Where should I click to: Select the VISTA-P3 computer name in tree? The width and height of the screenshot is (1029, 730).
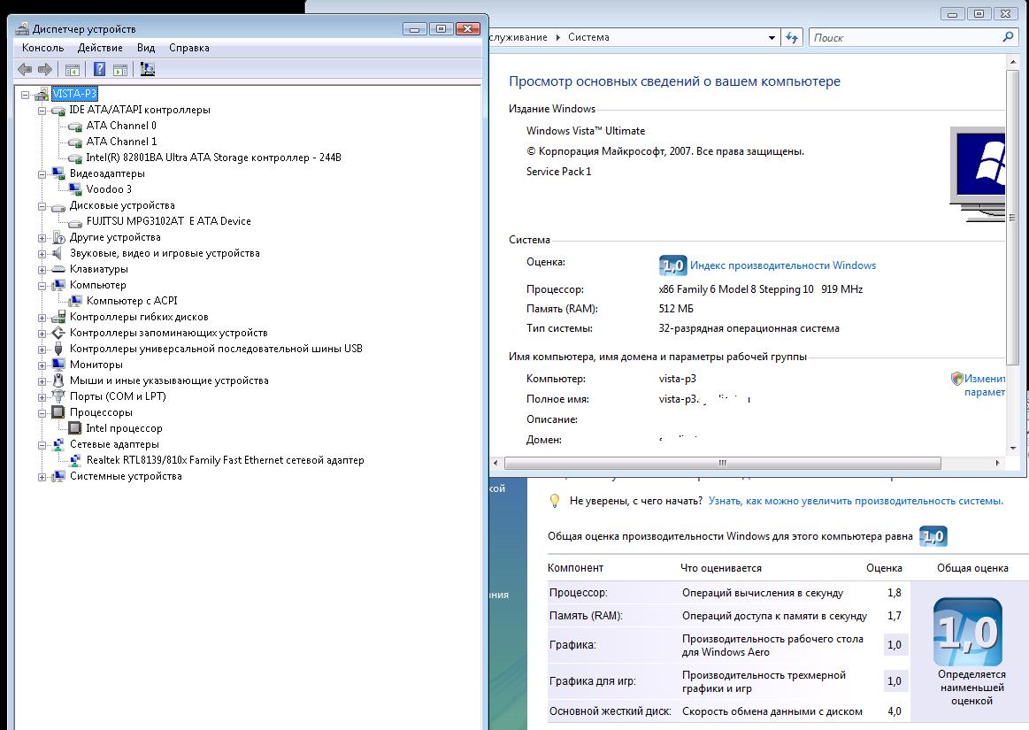coord(74,94)
